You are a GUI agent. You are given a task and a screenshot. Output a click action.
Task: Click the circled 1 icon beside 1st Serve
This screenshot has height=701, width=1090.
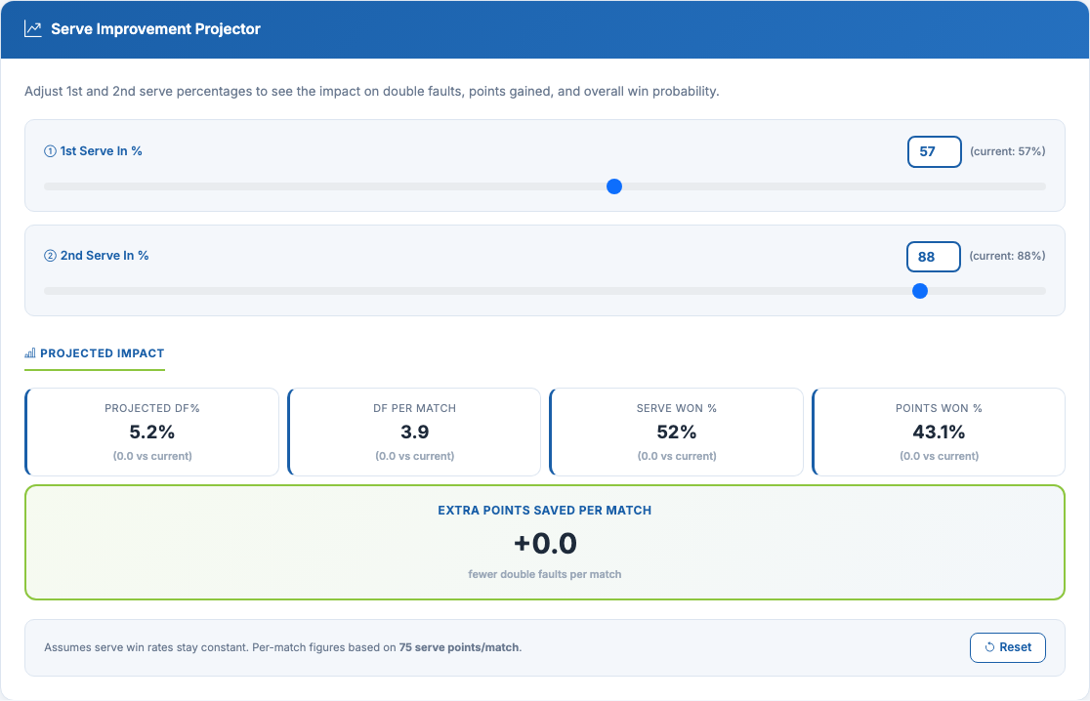click(x=50, y=151)
